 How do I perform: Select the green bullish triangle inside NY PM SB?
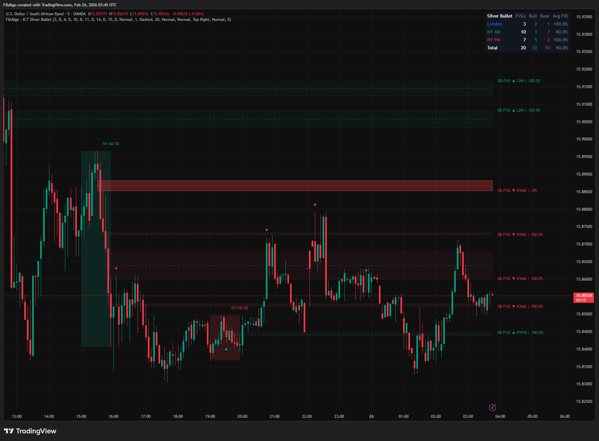click(x=226, y=349)
